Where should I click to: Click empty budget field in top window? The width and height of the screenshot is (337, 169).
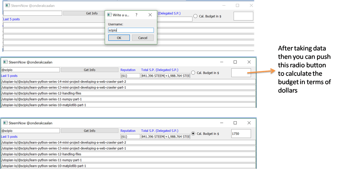243,16
